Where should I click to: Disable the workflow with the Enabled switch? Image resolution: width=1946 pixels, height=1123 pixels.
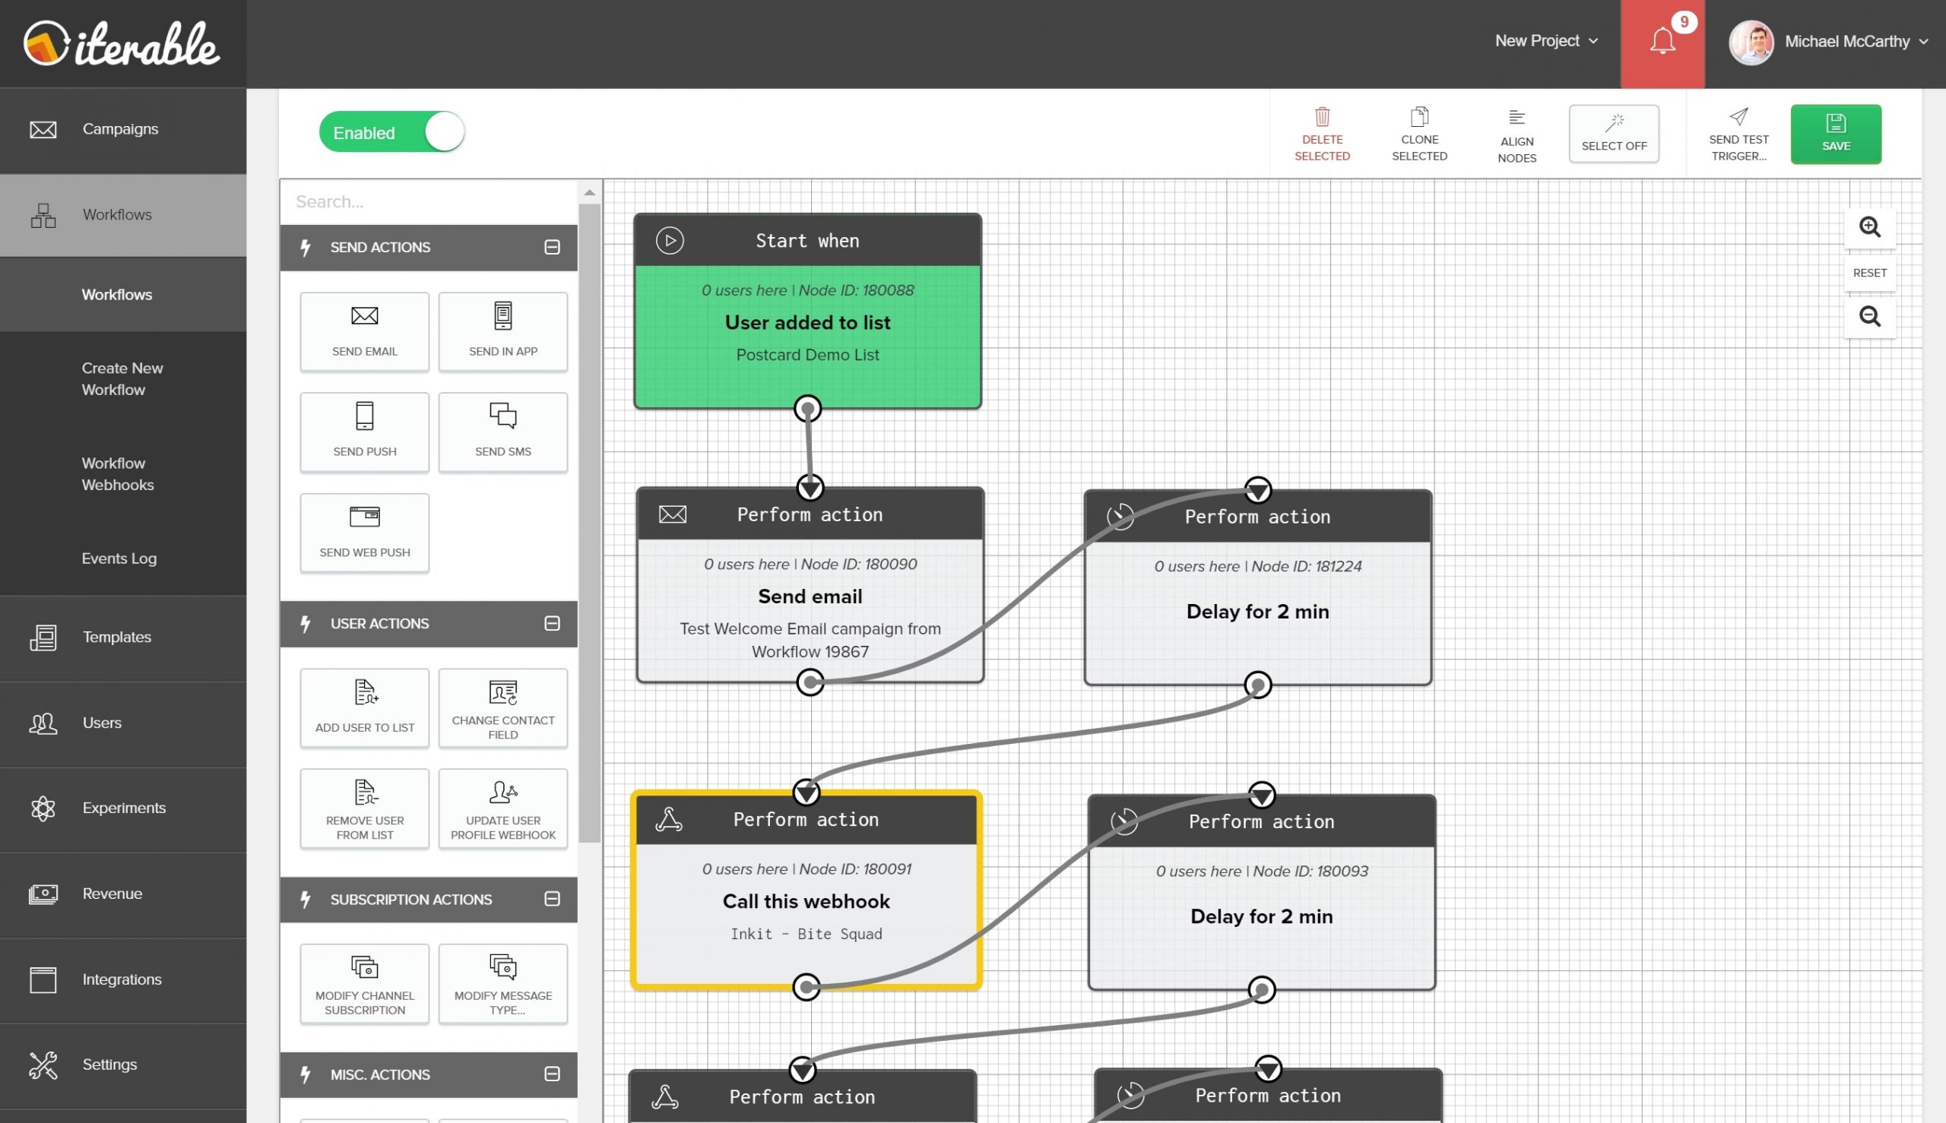391,131
